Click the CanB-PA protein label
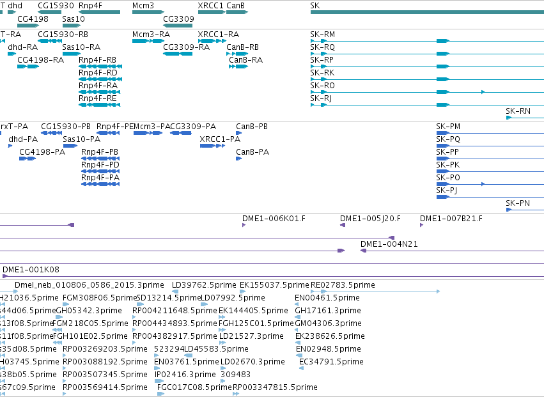The width and height of the screenshot is (544, 397). pyautogui.click(x=253, y=152)
